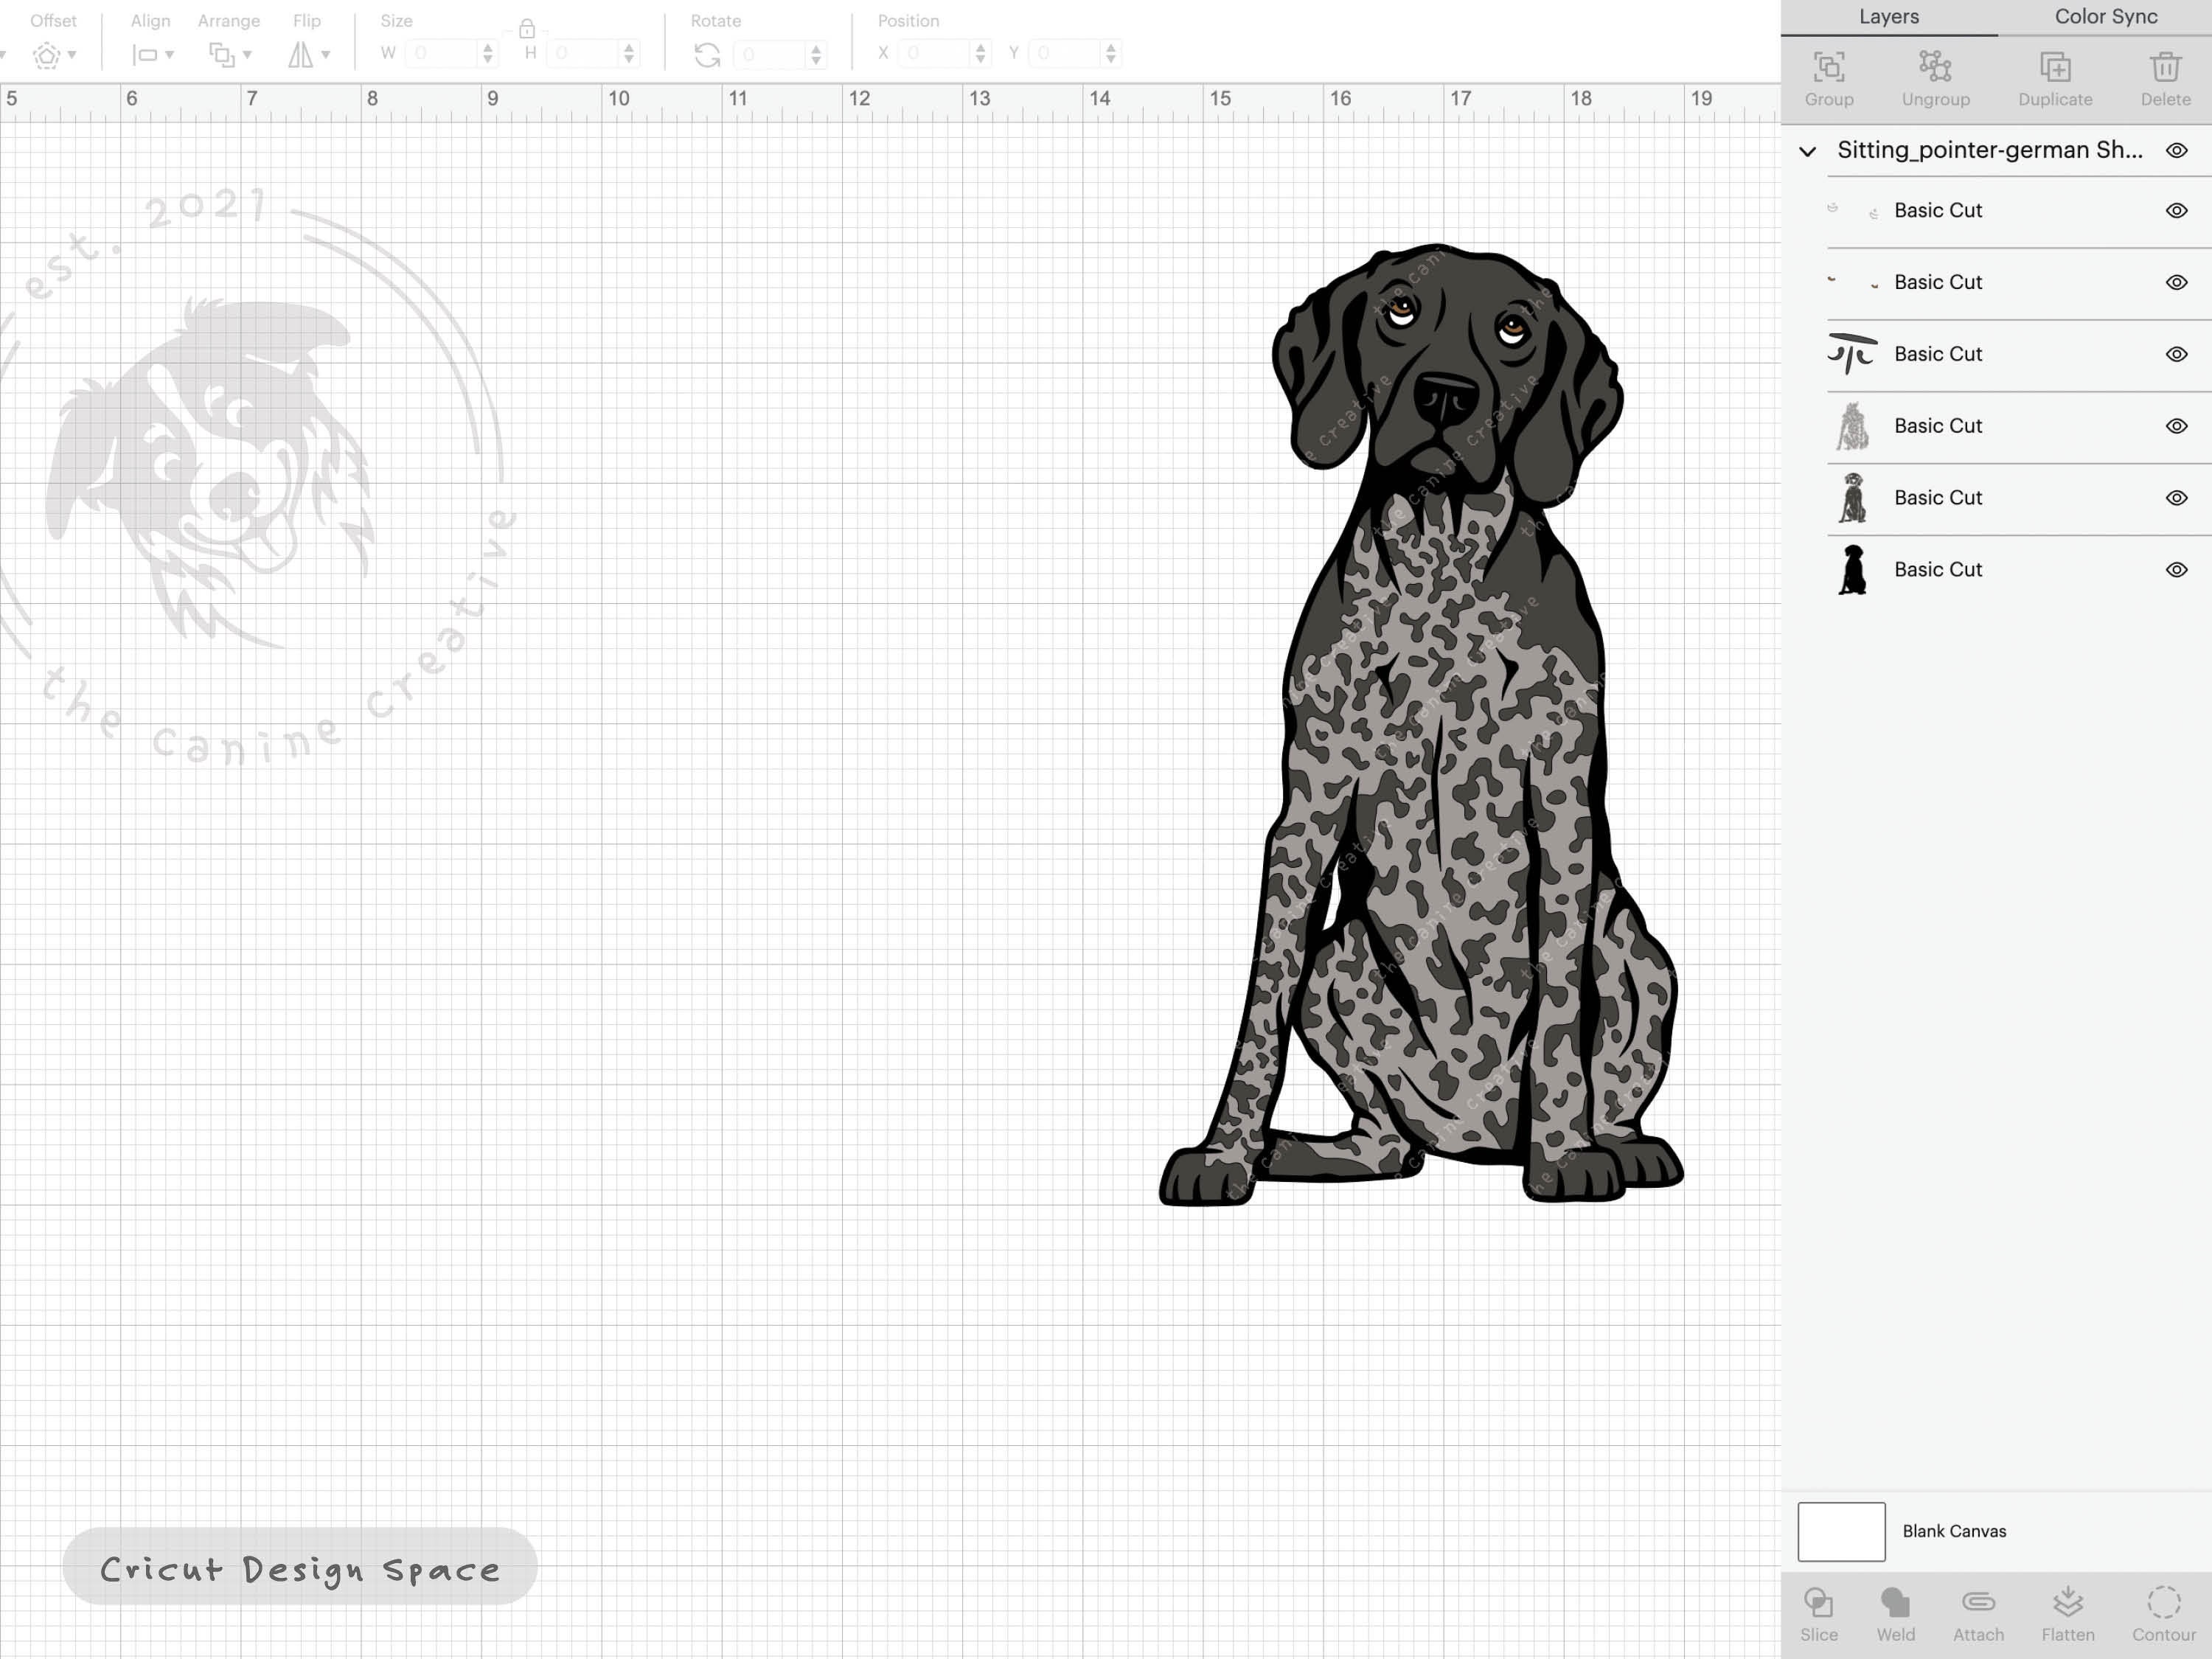Image resolution: width=2212 pixels, height=1659 pixels.
Task: Select the Blank Canvas color swatch
Action: click(x=1841, y=1531)
